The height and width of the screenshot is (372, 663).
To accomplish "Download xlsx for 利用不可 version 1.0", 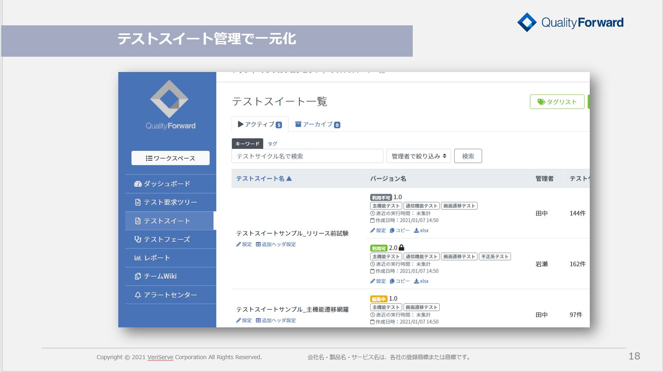I will click(421, 230).
